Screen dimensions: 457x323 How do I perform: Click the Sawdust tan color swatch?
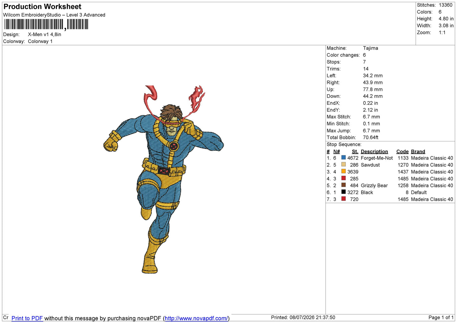(x=343, y=165)
